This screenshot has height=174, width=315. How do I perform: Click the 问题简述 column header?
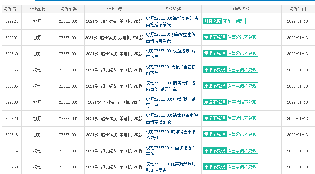point(173,9)
